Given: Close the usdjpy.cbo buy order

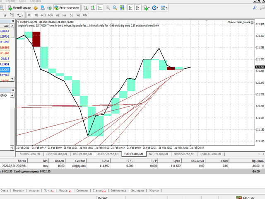Looking at the screenshot, I should [x=263, y=166].
